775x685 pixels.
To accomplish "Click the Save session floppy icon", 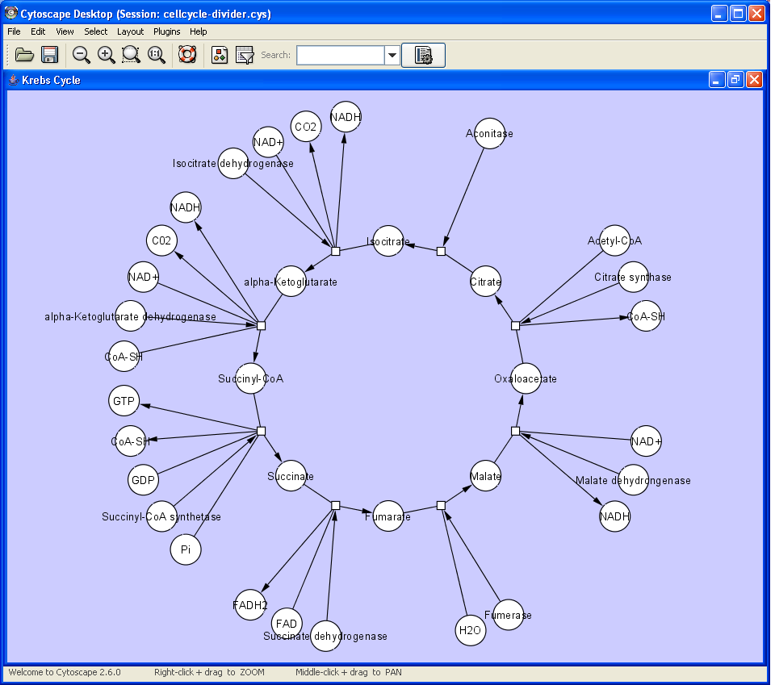I will tap(50, 55).
